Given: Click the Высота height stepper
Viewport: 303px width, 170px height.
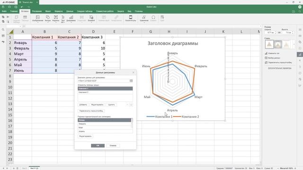Looking at the screenshot, I should [x=293, y=33].
